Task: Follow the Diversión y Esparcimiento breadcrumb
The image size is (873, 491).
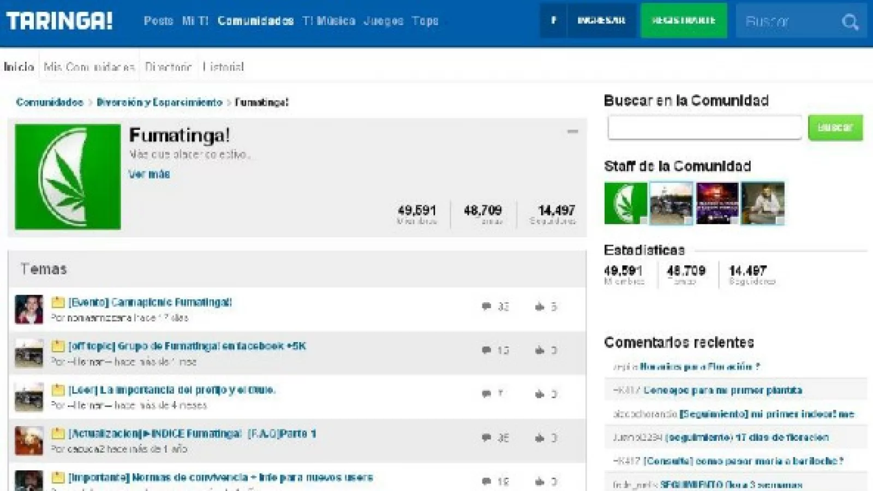Action: coord(159,103)
